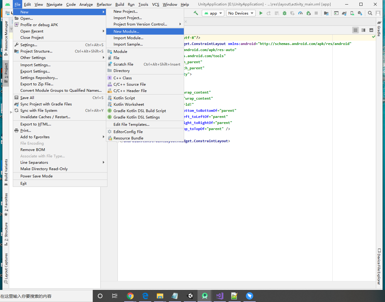Viewport: 385px width, 302px height.
Task: Choose Import Module... menu entry
Action: [145, 38]
